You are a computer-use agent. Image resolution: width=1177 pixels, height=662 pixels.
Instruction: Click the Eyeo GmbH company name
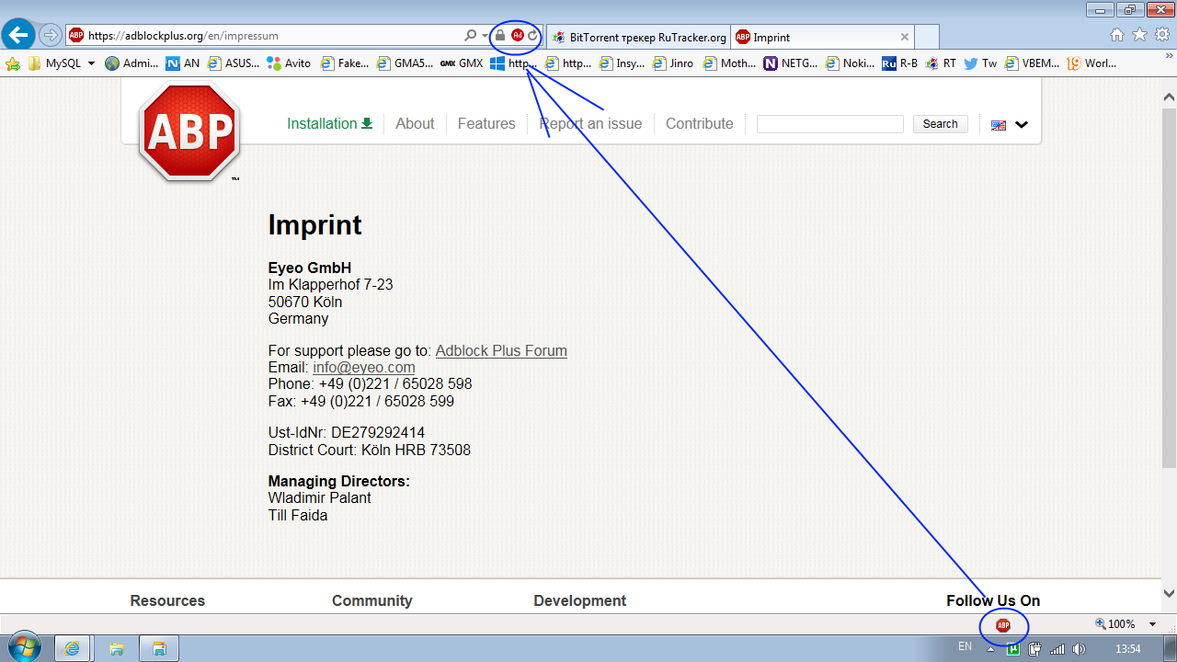(x=310, y=268)
